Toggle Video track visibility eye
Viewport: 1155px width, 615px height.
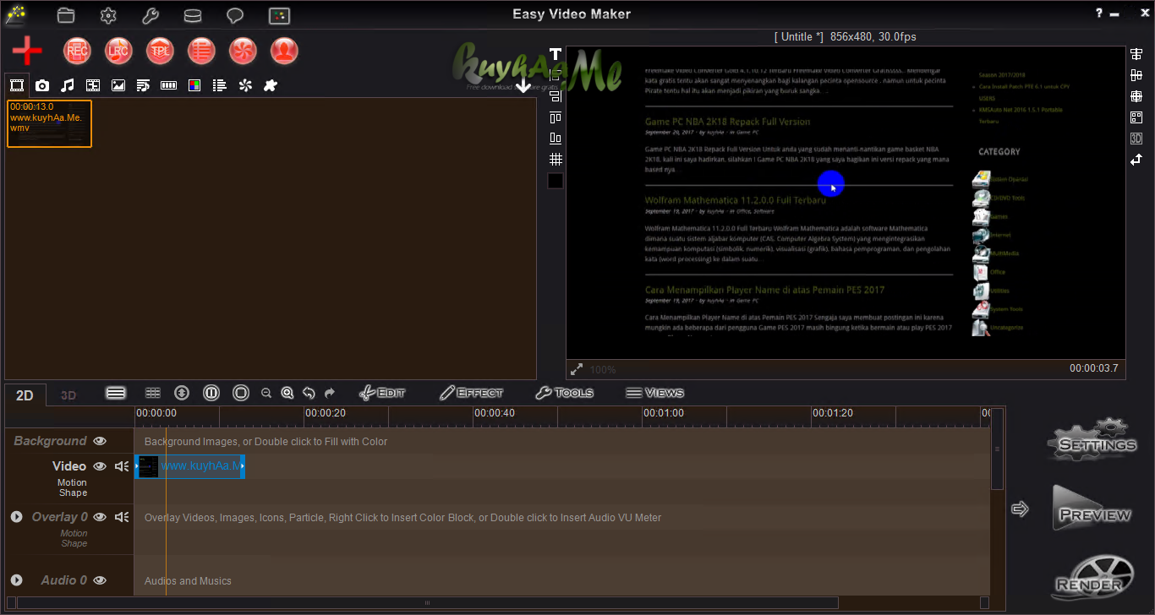tap(100, 466)
